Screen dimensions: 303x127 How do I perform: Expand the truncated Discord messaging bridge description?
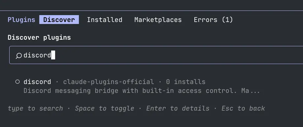click(x=142, y=91)
